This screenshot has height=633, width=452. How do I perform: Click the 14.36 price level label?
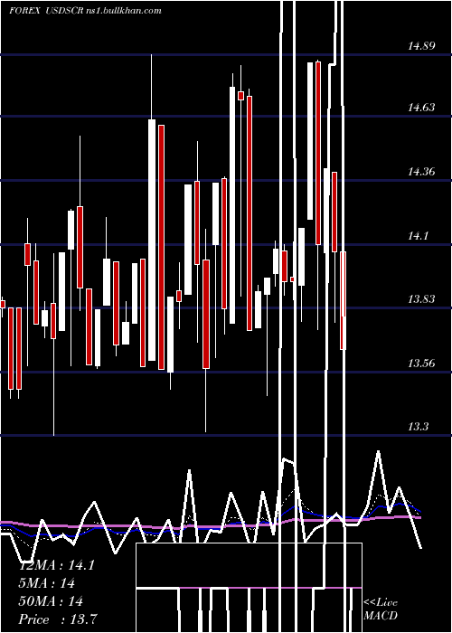[x=421, y=172]
